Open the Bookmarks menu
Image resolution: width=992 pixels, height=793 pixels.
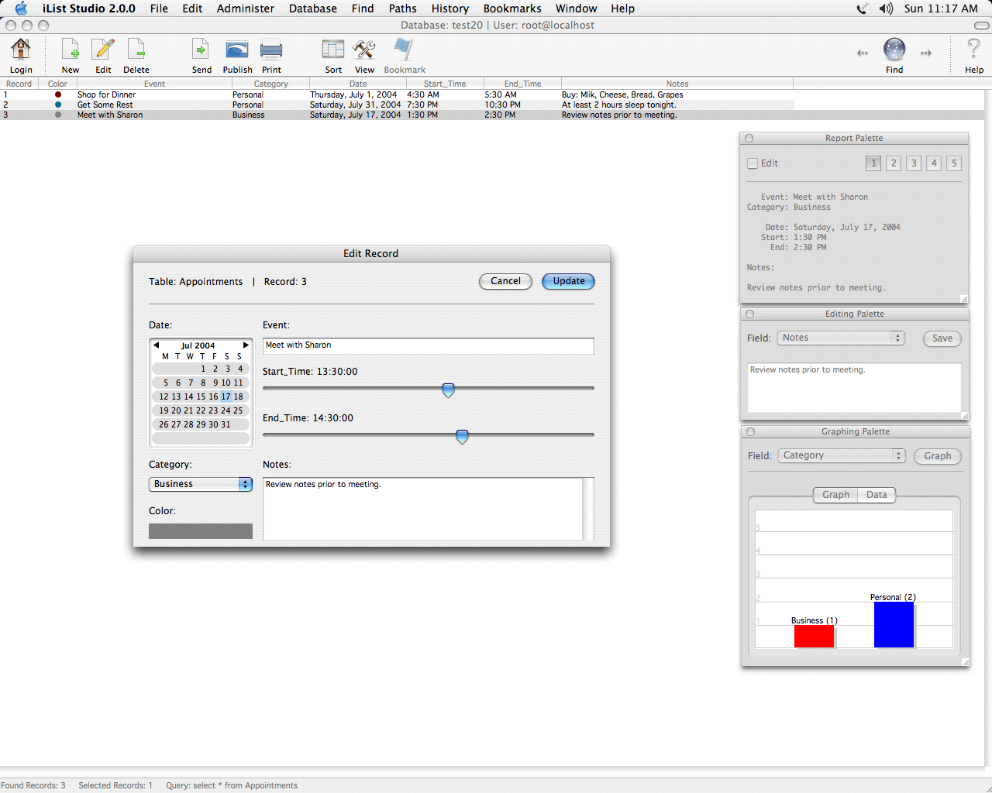pyautogui.click(x=512, y=9)
